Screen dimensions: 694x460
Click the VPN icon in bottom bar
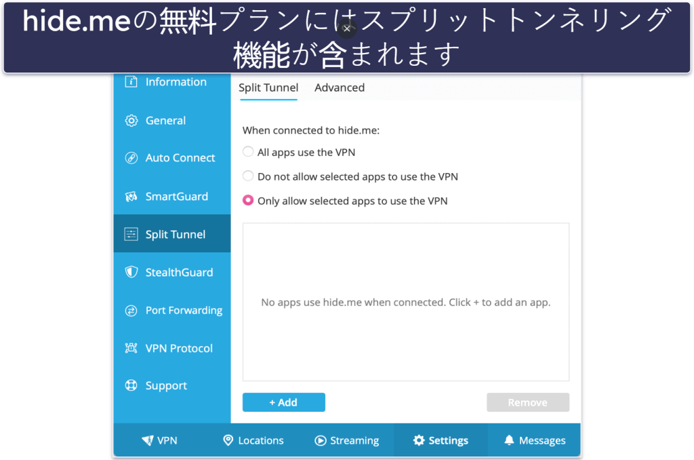tap(147, 440)
